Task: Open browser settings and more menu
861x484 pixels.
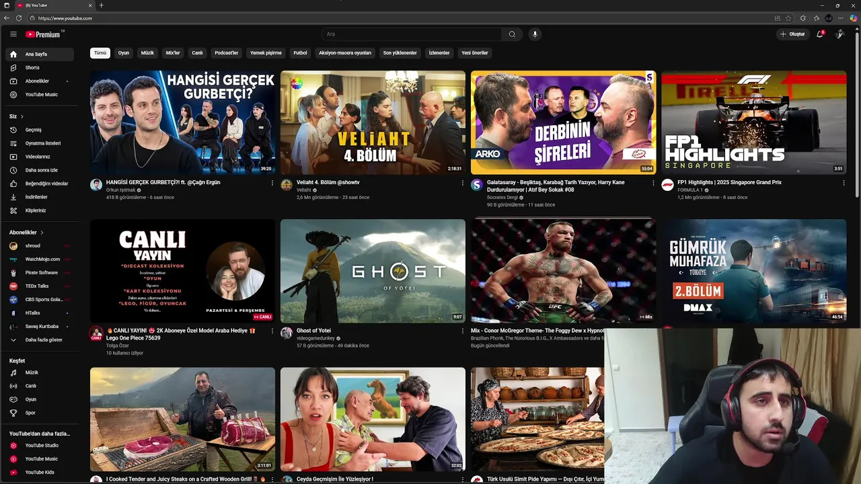Action: (x=841, y=18)
